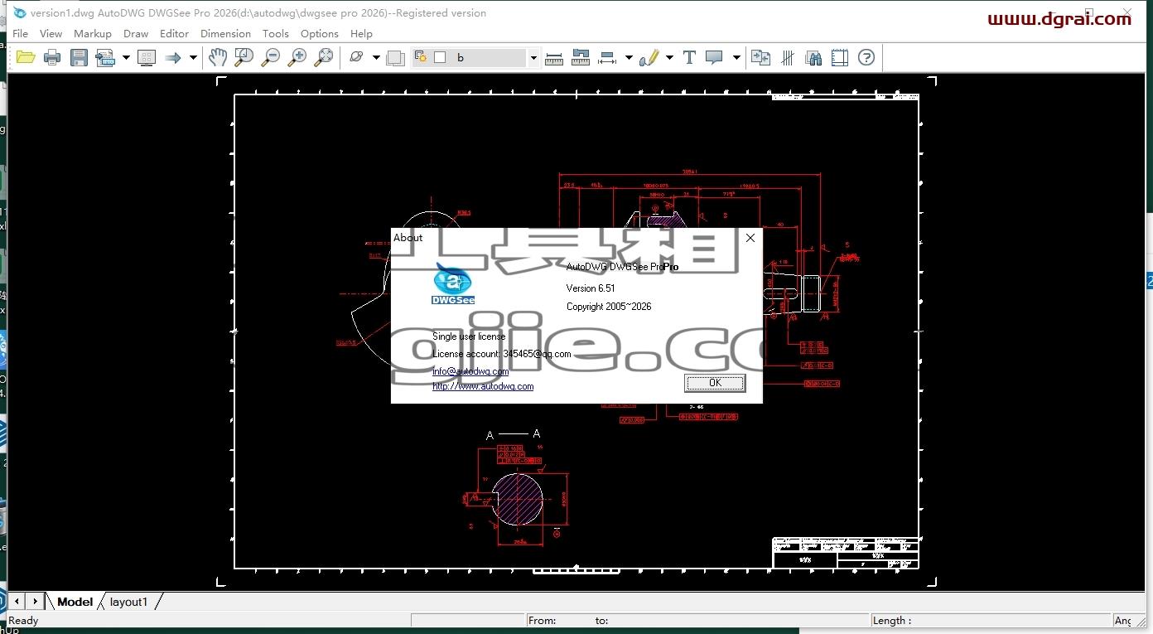Click the Zoom in magnifier icon

click(297, 57)
